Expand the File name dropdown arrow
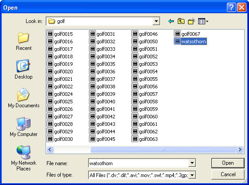 click(x=192, y=163)
